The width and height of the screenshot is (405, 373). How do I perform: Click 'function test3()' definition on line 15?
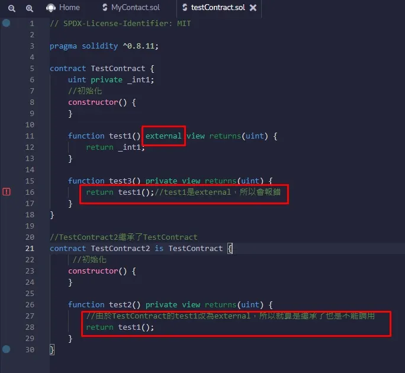coord(171,181)
